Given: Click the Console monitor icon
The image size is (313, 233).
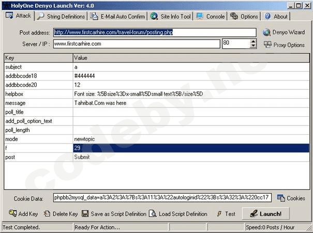Looking at the screenshot, I should [200, 16].
